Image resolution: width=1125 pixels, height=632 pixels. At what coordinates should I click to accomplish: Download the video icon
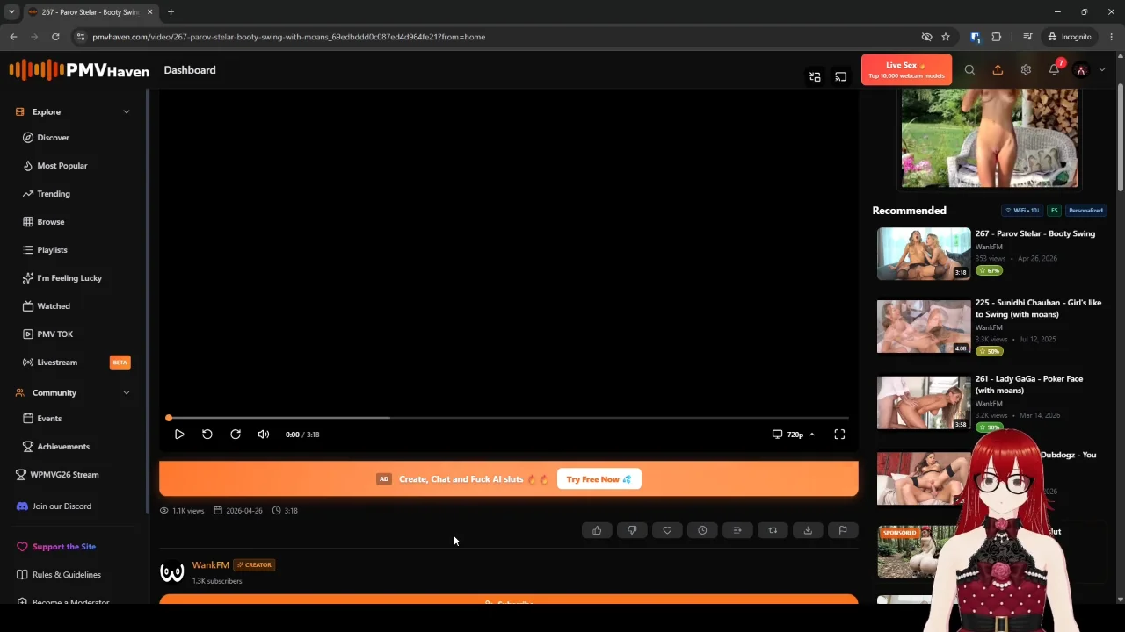pyautogui.click(x=808, y=530)
